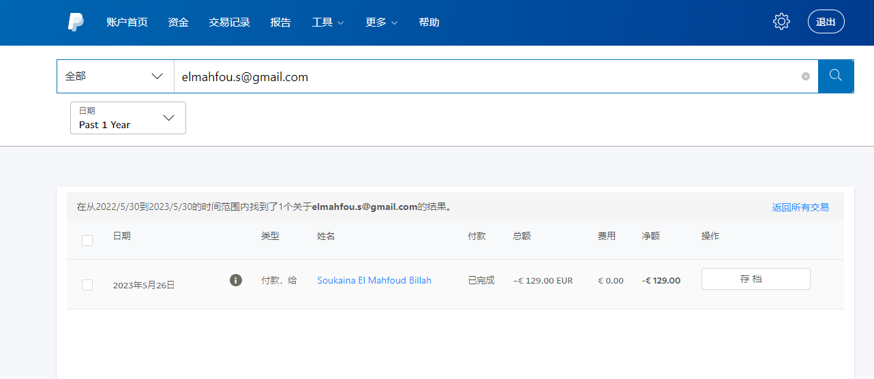
Task: Toggle the select-all transactions checkbox
Action: pos(87,240)
